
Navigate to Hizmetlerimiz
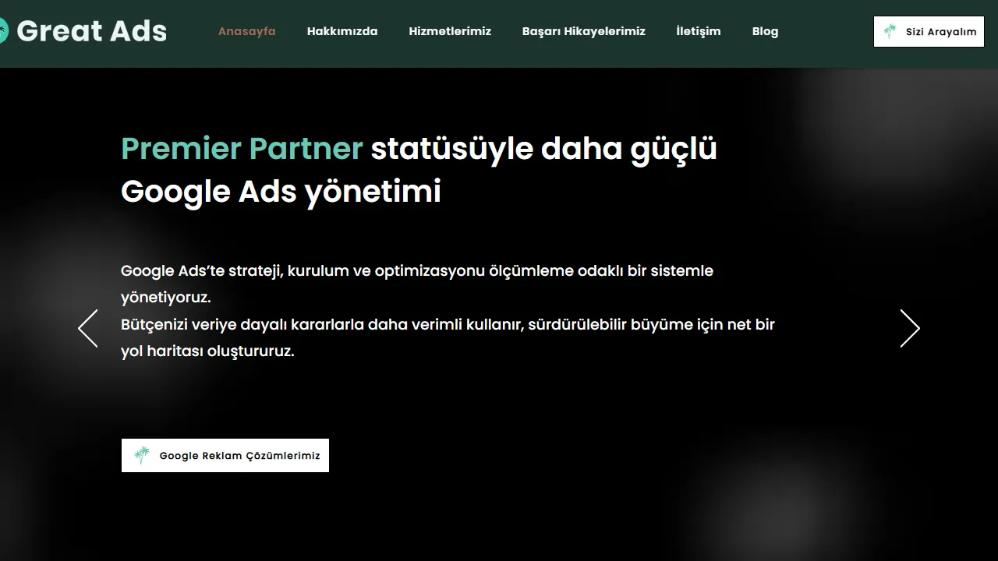point(450,31)
